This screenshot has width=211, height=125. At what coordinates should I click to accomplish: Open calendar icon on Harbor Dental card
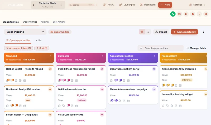pos(25,81)
